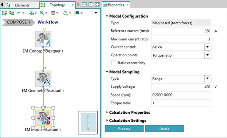Split view horizontally with layout icon
Screen dimensions: 227x138
tap(84, 5)
